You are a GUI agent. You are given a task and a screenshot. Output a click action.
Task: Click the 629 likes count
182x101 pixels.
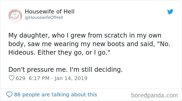pyautogui.click(x=21, y=78)
